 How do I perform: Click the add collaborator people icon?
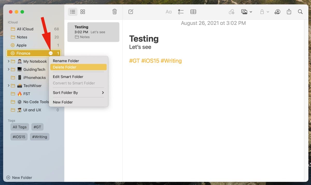(x=277, y=12)
